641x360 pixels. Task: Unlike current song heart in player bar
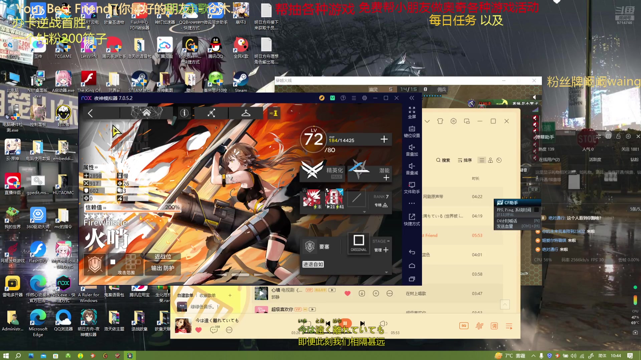pos(199,330)
